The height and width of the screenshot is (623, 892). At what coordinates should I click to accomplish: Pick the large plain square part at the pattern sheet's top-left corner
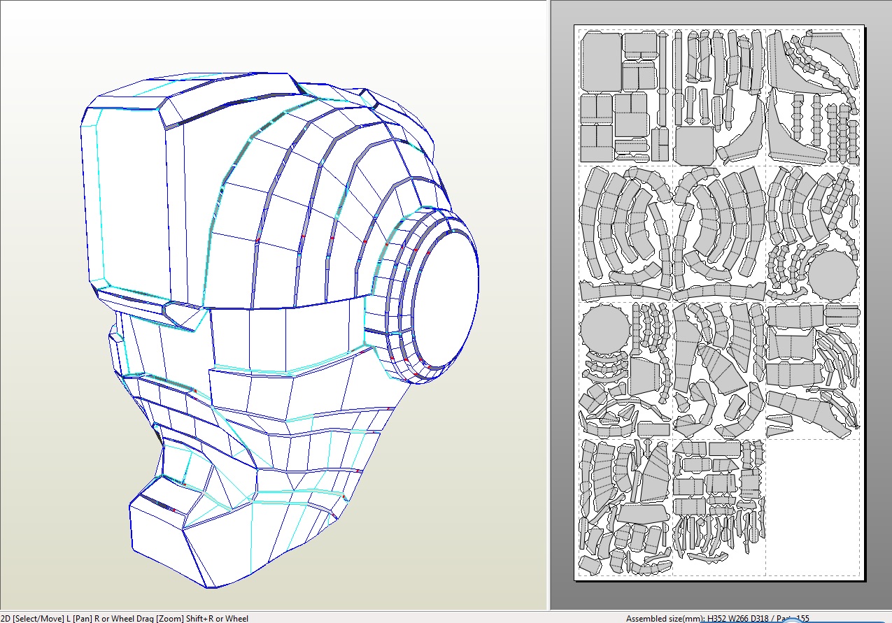pos(601,62)
